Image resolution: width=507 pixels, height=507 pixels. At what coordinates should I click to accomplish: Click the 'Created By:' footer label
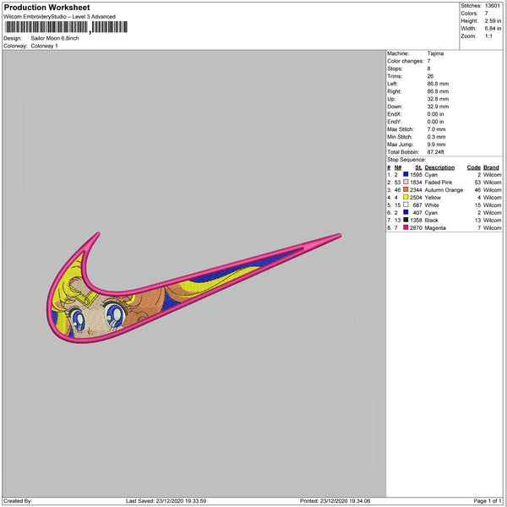(x=18, y=501)
